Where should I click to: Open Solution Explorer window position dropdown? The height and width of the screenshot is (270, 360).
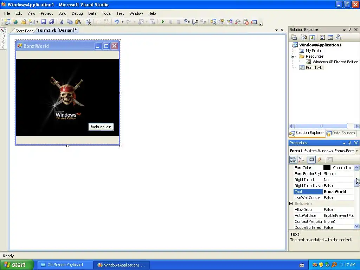(344, 30)
